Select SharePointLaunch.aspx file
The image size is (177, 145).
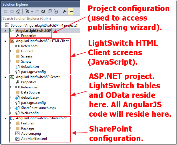39,108
